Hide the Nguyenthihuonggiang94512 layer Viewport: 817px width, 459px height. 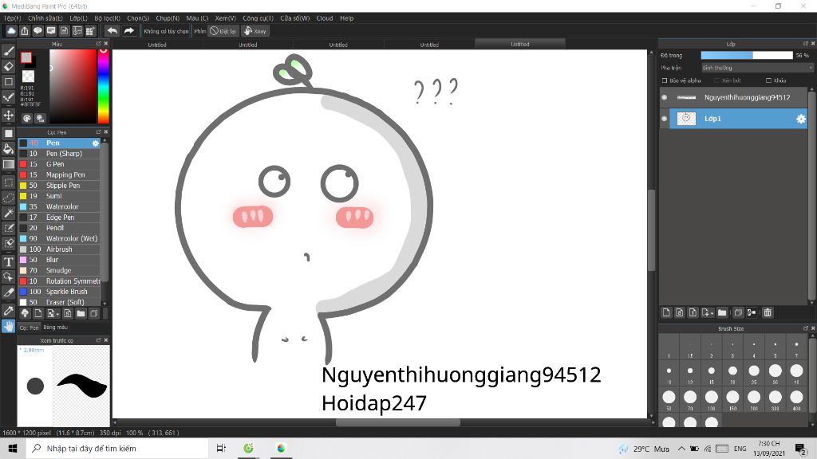[664, 97]
